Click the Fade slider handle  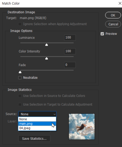coord(20,72)
